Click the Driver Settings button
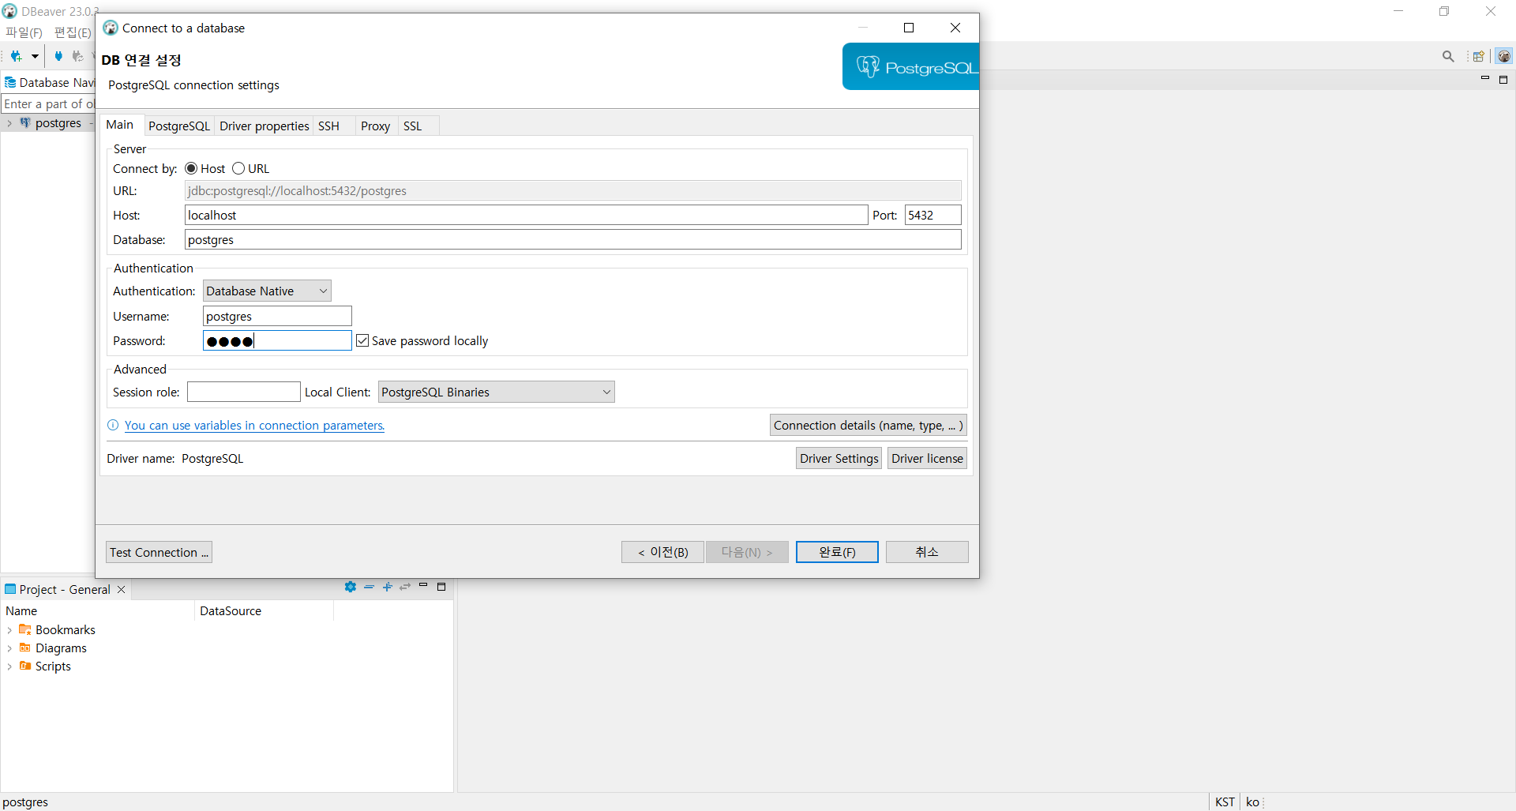Image resolution: width=1516 pixels, height=811 pixels. (x=839, y=458)
